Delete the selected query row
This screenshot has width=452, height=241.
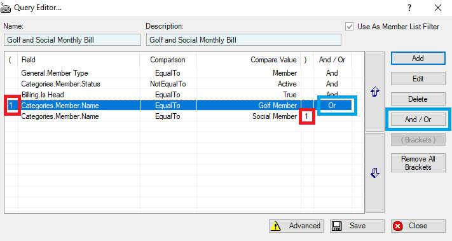pyautogui.click(x=418, y=99)
